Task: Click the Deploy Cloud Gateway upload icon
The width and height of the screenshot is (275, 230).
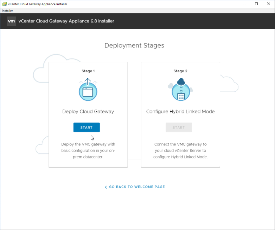Action: click(x=88, y=89)
